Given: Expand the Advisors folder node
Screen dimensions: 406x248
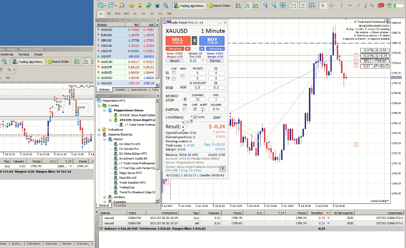Looking at the screenshot, I should tap(105, 197).
